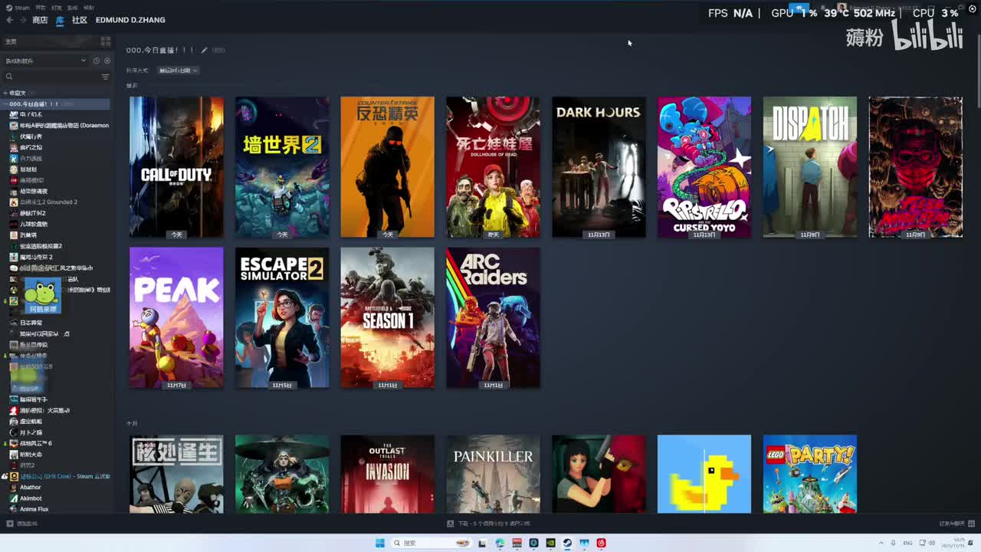The width and height of the screenshot is (981, 552).
Task: Open the Call of Duty game cover
Action: [x=176, y=166]
